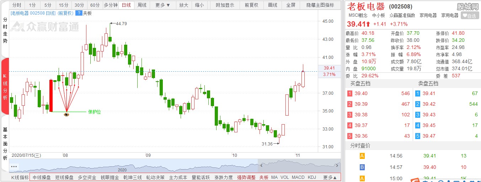Click the blue sell level 4 badge

[x=418, y=125]
